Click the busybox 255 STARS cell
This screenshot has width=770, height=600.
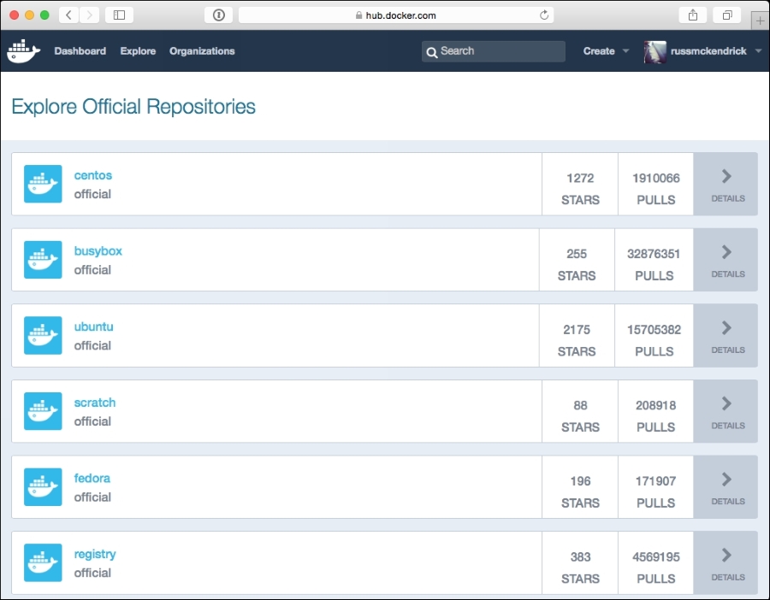point(577,260)
